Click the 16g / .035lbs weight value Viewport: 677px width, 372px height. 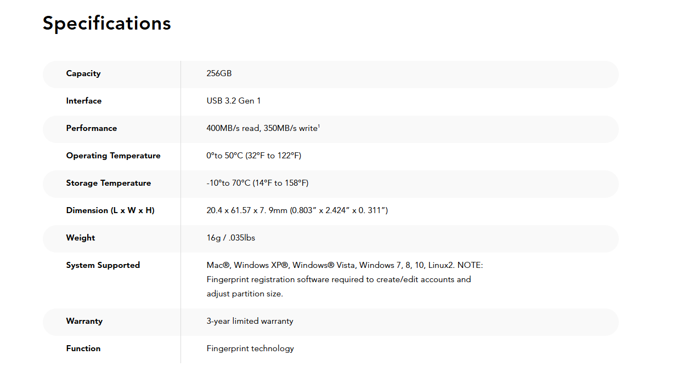tap(230, 238)
